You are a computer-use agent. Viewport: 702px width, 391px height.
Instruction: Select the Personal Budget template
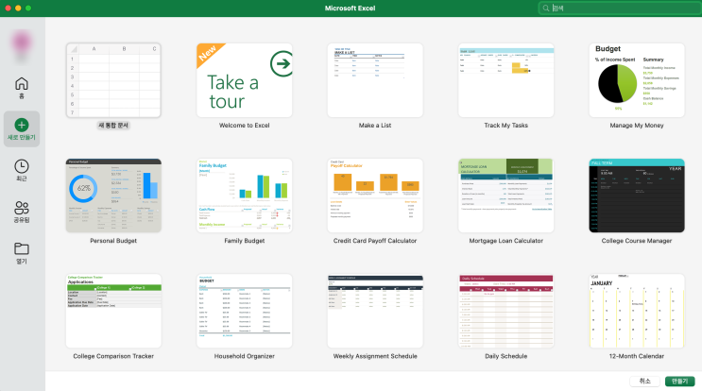pos(113,195)
